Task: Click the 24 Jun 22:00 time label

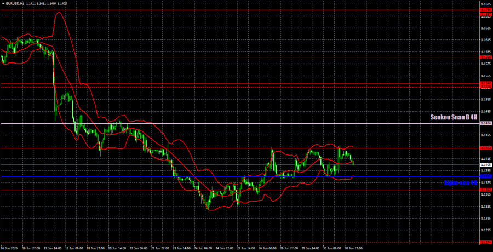Action: [x=223, y=248]
